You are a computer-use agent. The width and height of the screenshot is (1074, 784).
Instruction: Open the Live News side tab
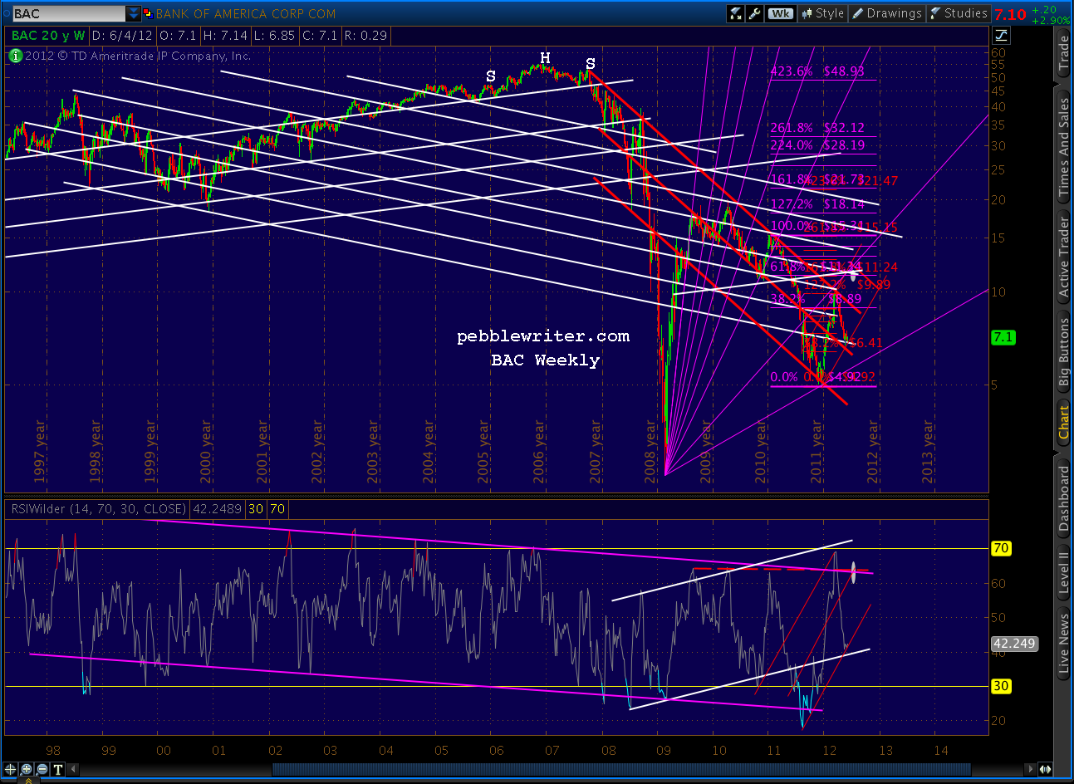coord(1064,642)
